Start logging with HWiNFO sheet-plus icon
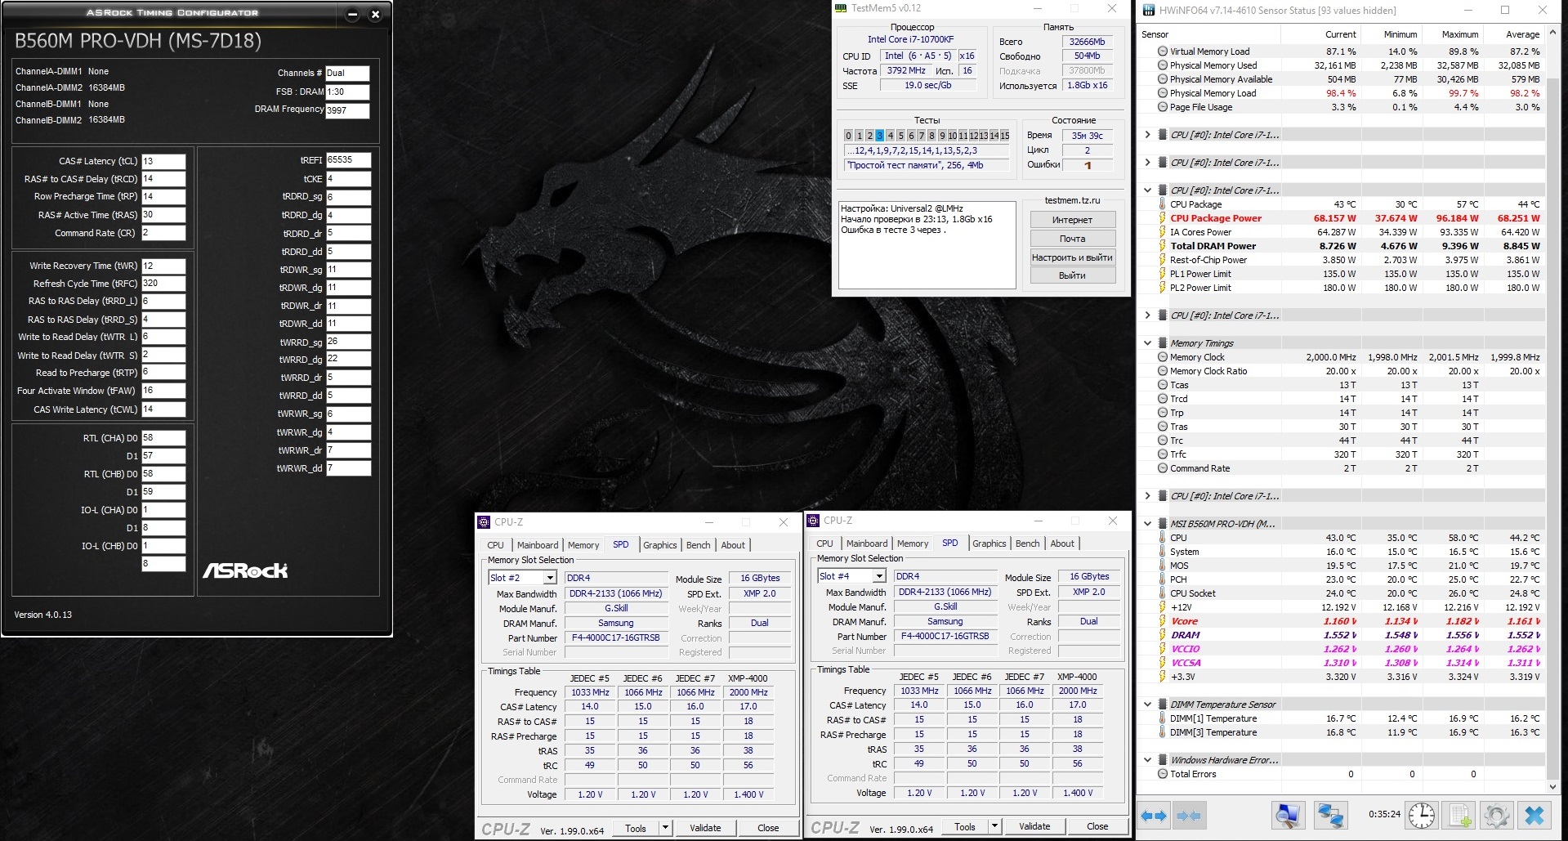Screen dimensions: 1568x841 tap(1460, 816)
